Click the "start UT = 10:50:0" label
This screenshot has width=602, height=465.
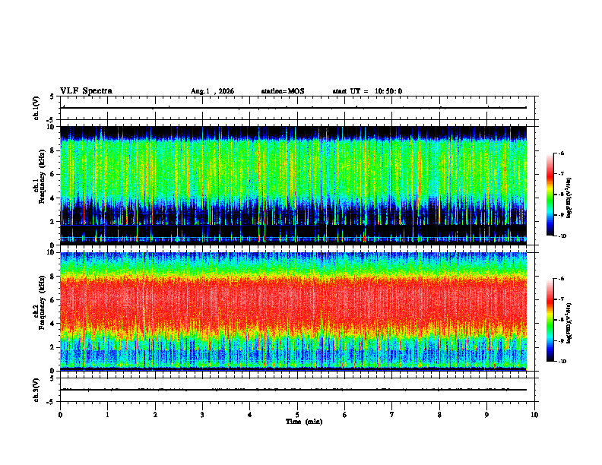click(367, 91)
